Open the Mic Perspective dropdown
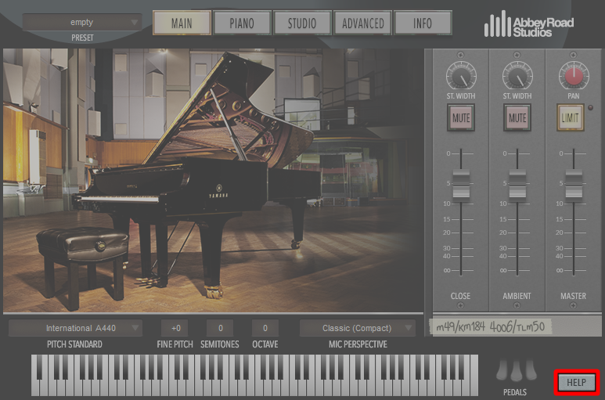Image resolution: width=605 pixels, height=400 pixels. 358,328
